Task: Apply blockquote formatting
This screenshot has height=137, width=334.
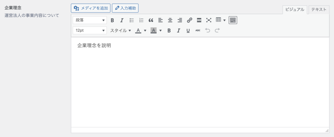Action: (x=151, y=20)
